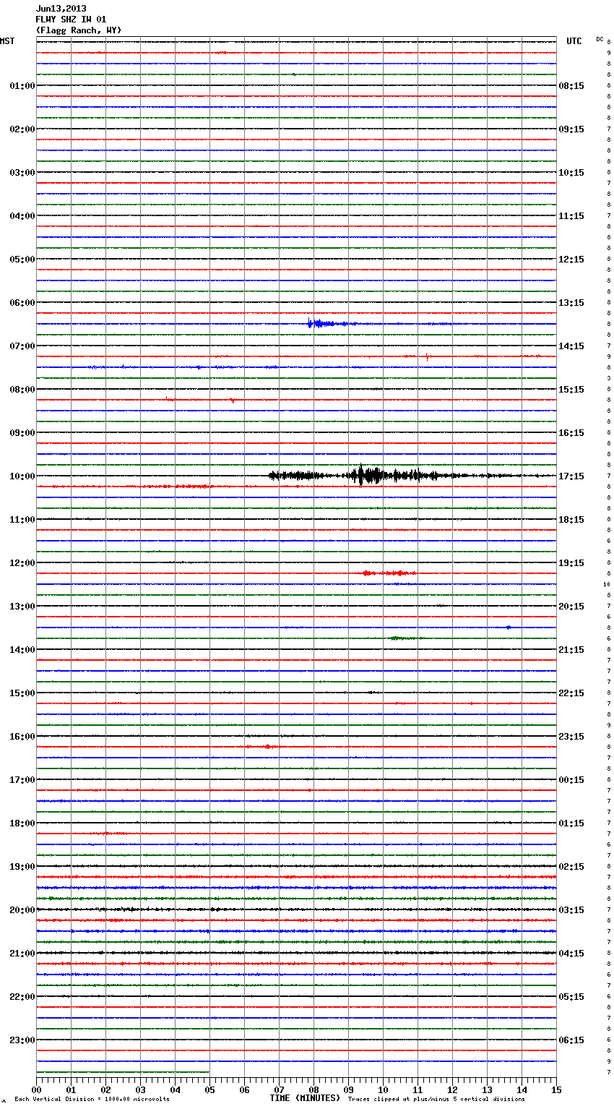Click the TIME (MINUTES) axis title
Viewport: 614px width, 1109px height.
tap(305, 1098)
